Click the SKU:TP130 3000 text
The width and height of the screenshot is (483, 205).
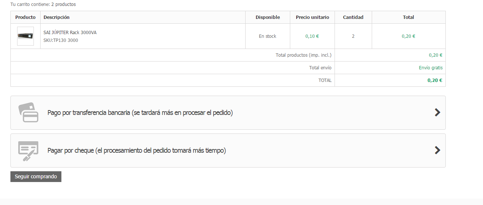coord(61,40)
